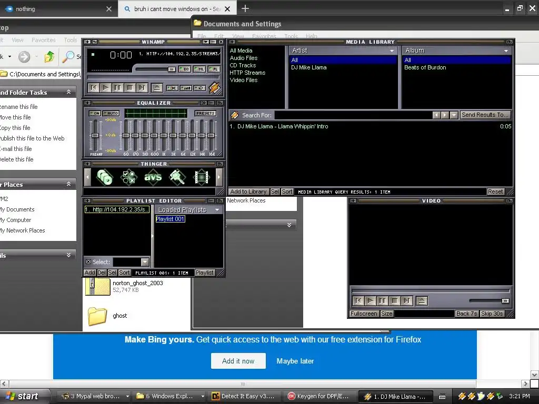
Task: Toggle Repeat in Winamp main window
Action: pyautogui.click(x=199, y=88)
